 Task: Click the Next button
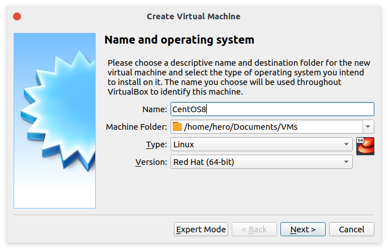303,229
